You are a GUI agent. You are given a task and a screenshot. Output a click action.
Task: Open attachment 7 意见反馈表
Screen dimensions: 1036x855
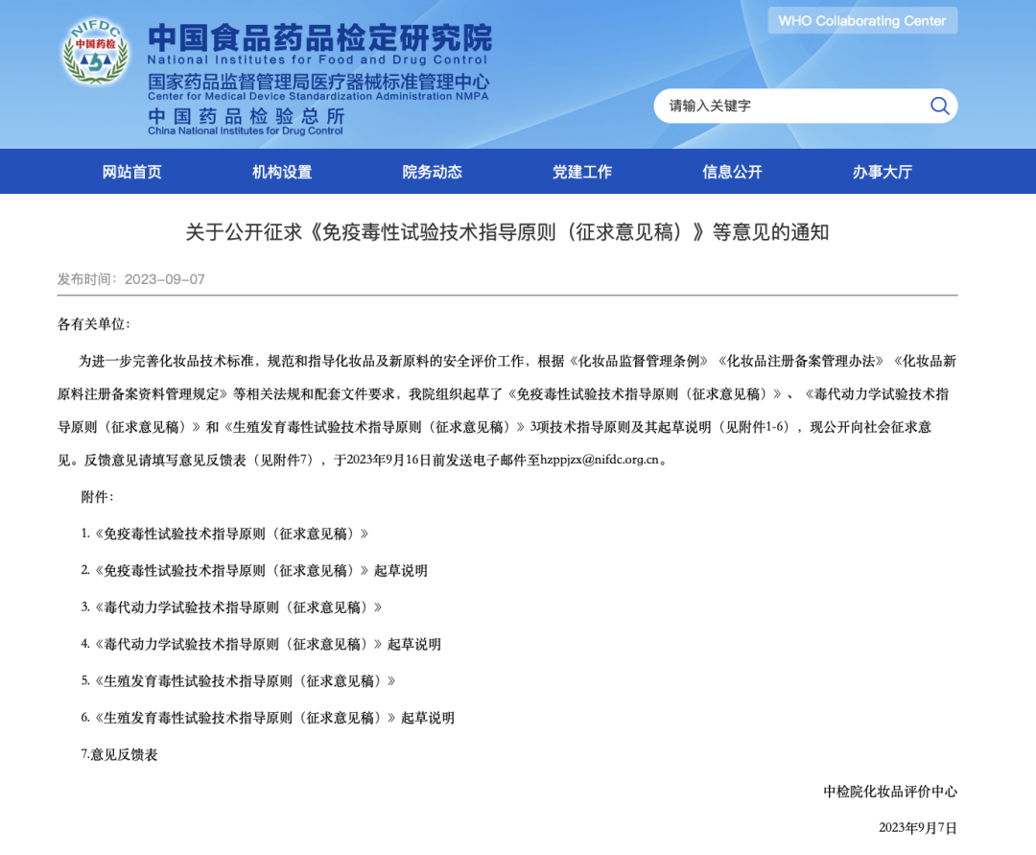[119, 754]
